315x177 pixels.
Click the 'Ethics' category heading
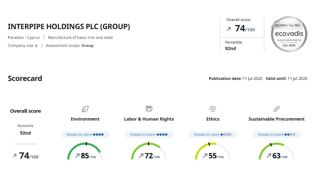click(213, 119)
